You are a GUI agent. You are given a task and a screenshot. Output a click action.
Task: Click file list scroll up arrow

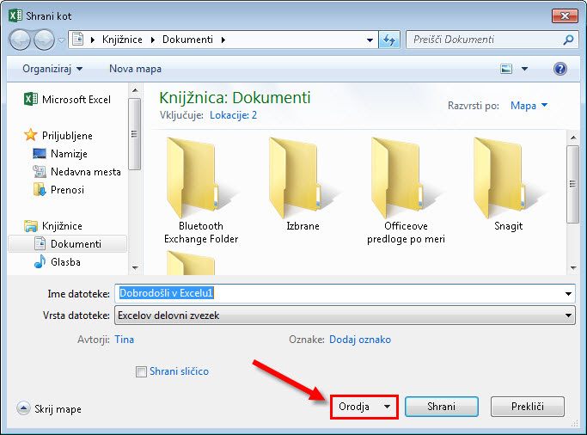[x=572, y=138]
